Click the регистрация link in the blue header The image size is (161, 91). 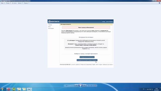pos(109,21)
